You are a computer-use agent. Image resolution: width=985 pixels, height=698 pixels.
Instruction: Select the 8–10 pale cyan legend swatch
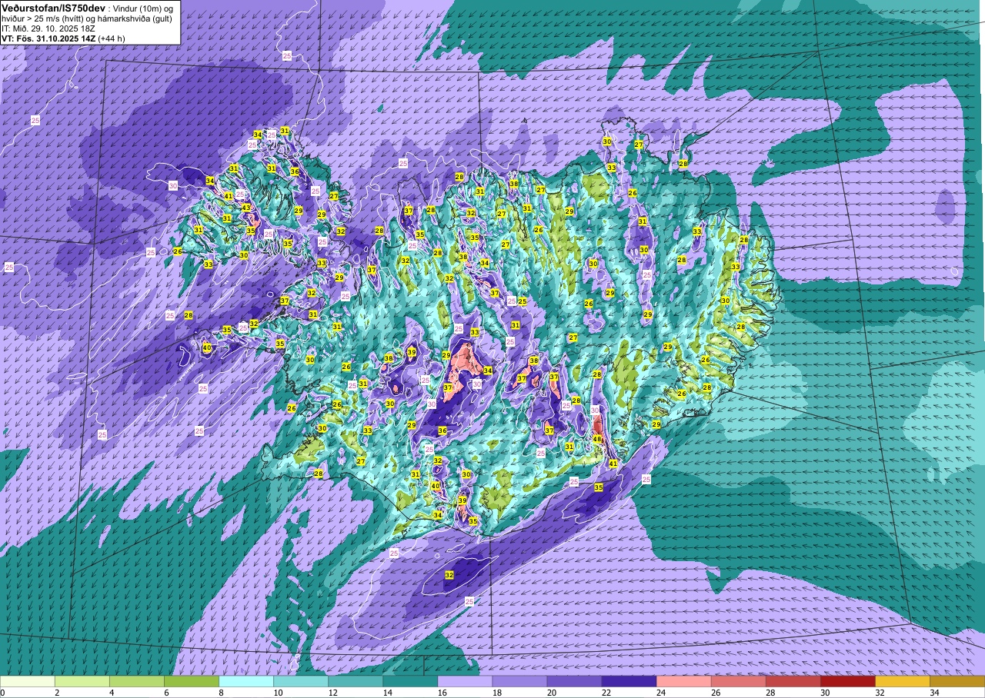pos(246,681)
